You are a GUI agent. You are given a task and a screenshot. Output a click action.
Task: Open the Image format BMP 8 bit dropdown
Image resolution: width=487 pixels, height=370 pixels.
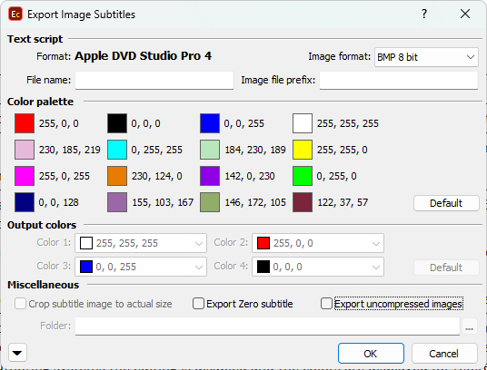pyautogui.click(x=426, y=57)
